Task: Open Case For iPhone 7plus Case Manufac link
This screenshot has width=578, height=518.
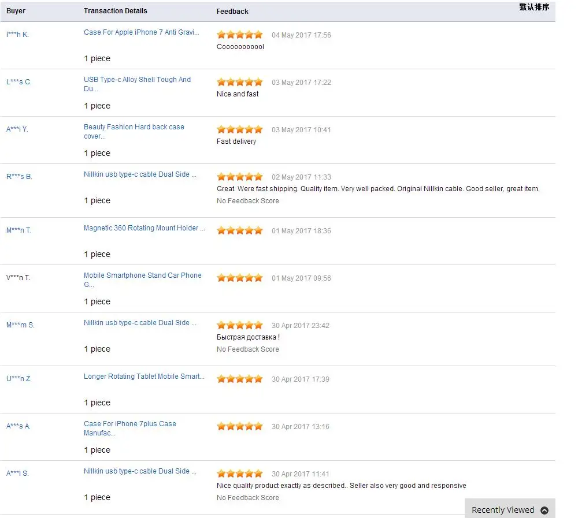Action: [129, 428]
